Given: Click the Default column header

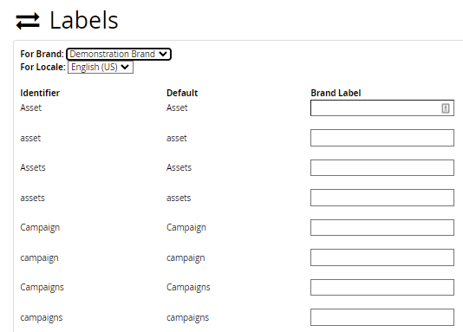Looking at the screenshot, I should 182,93.
